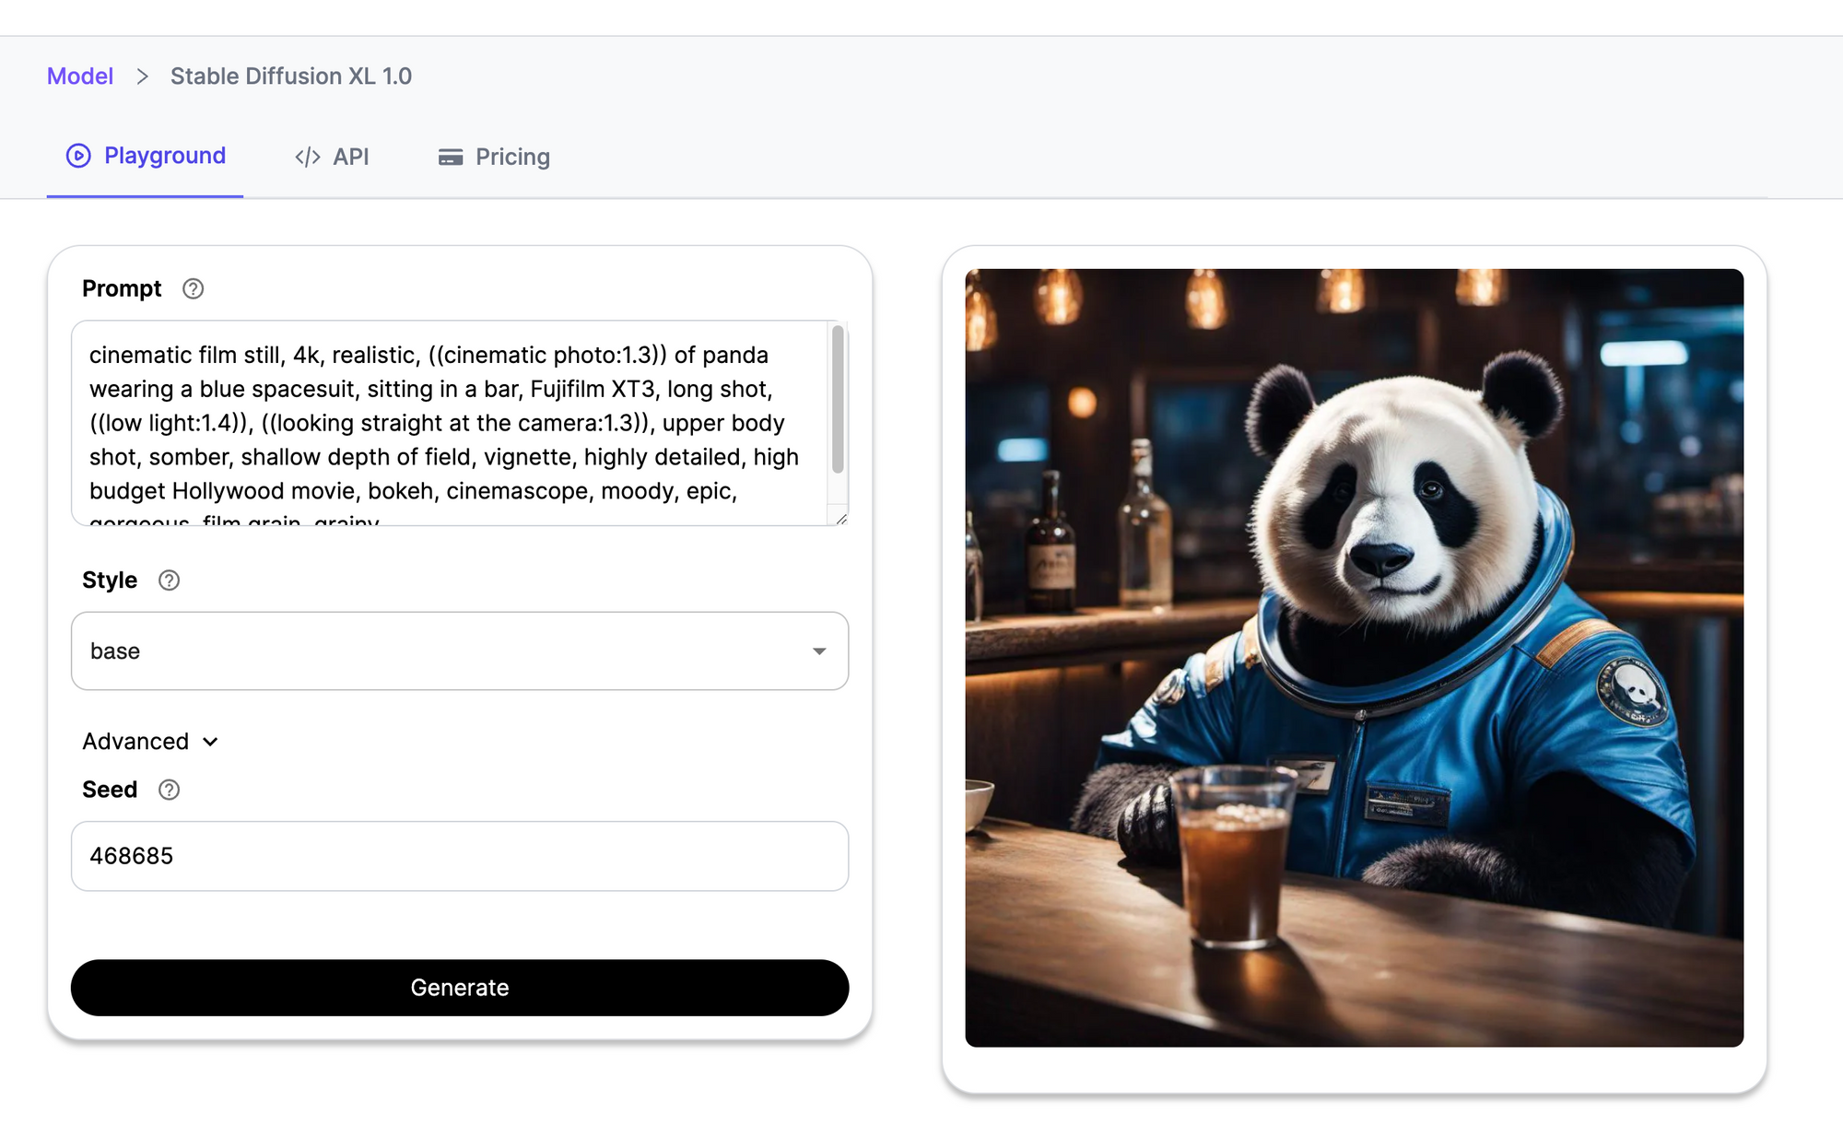1843x1125 pixels.
Task: Click the prompt box scrollbar
Action: click(x=838, y=399)
